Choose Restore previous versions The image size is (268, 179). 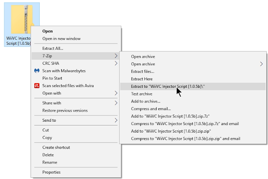point(65,110)
